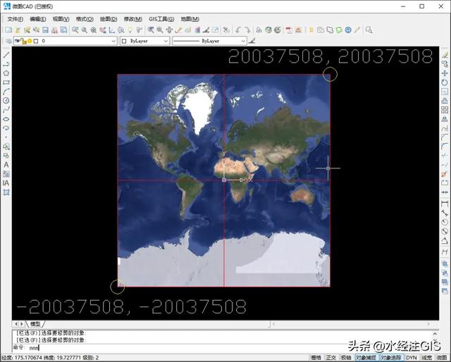451x362 pixels.
Task: Click the horizontal scrollbar left arrow
Action: (274, 324)
